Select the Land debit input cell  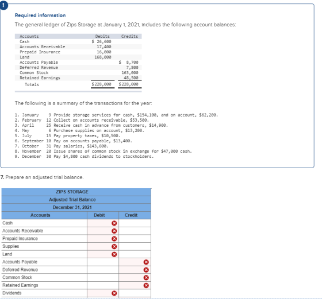click(103, 254)
